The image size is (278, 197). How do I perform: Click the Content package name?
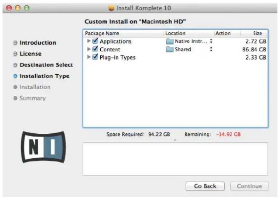click(110, 50)
